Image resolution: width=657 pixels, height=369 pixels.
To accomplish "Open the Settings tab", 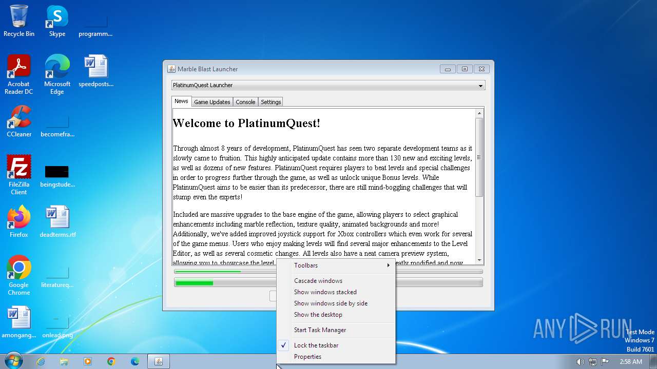I will [271, 102].
